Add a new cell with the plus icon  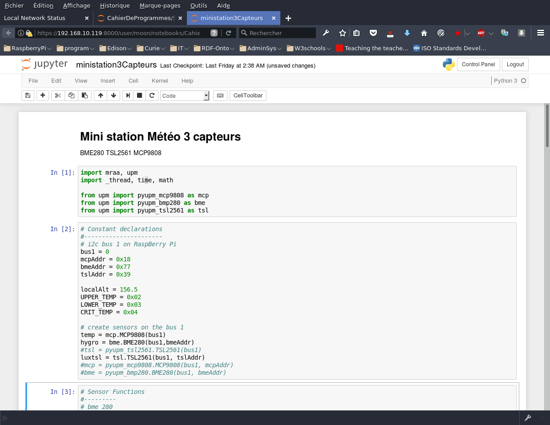43,95
